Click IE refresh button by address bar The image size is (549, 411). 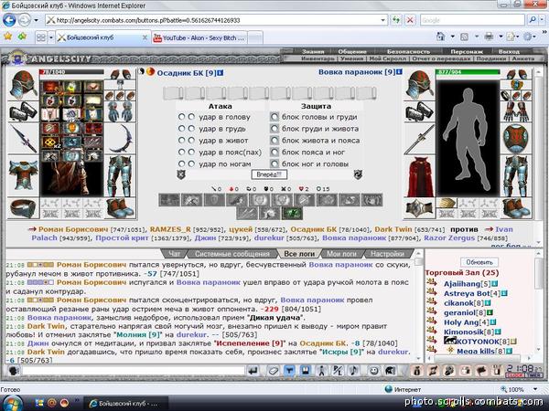tap(396, 20)
